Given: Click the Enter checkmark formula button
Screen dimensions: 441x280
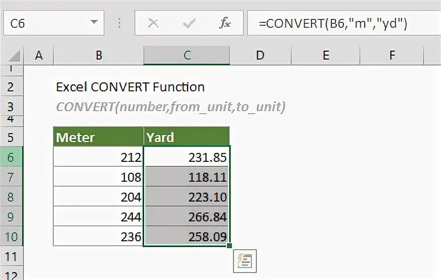Looking at the screenshot, I should pos(189,23).
